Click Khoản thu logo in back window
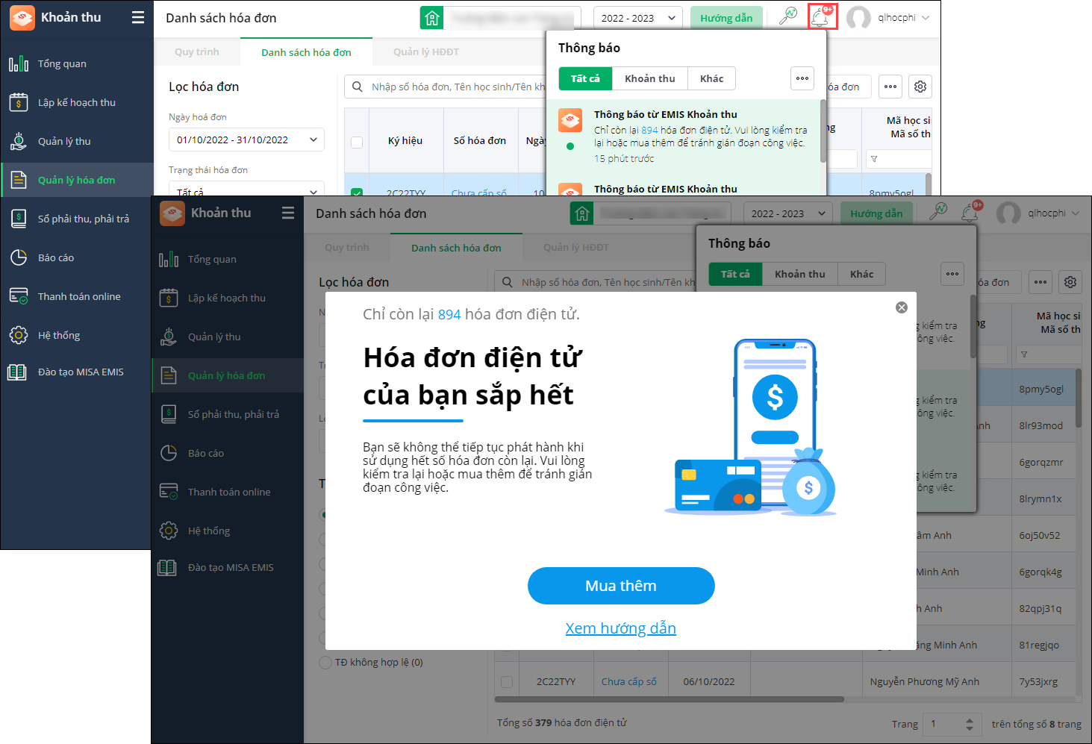The height and width of the screenshot is (744, 1092). click(22, 17)
